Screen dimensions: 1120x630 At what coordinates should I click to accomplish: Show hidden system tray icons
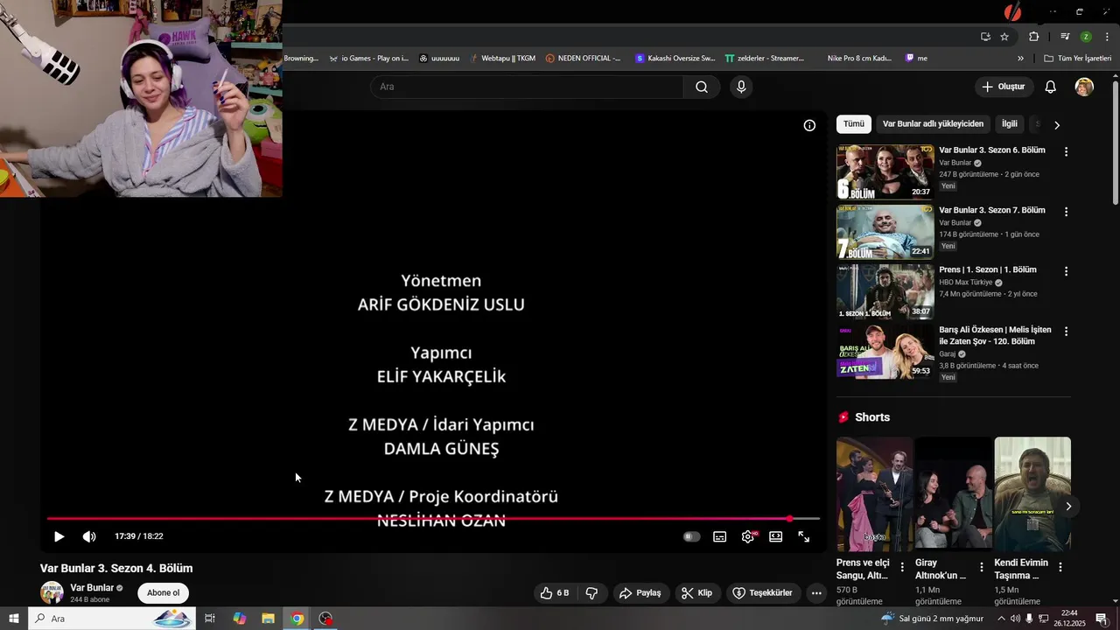(x=1001, y=619)
